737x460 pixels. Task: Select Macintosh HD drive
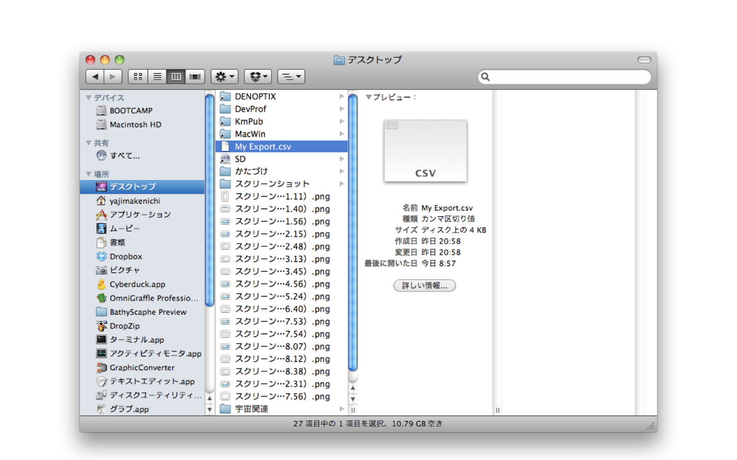tap(135, 125)
